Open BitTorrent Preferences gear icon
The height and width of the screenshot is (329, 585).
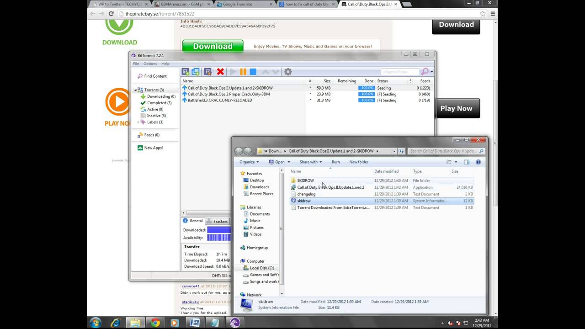(288, 72)
